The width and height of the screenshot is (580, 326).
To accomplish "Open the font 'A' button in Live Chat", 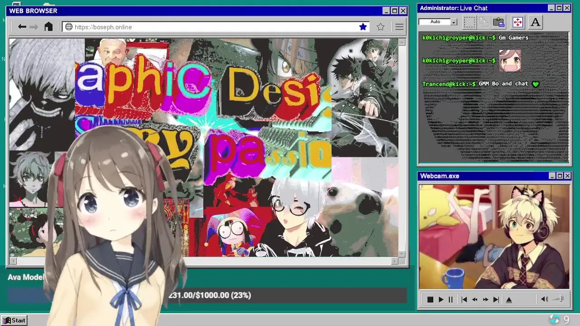I will click(535, 22).
